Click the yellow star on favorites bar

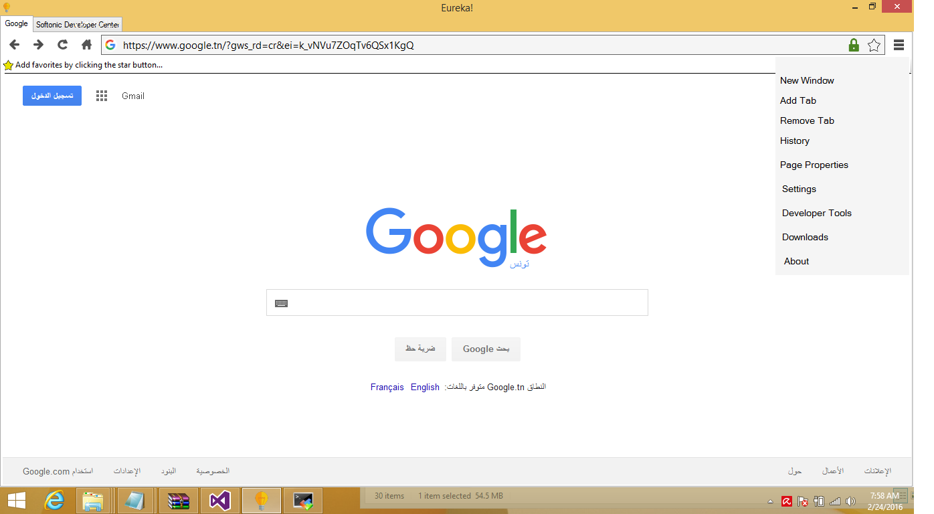click(8, 65)
